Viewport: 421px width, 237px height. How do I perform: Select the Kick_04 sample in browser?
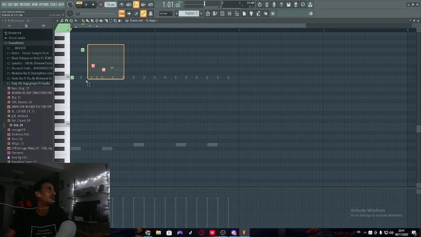pos(18,125)
